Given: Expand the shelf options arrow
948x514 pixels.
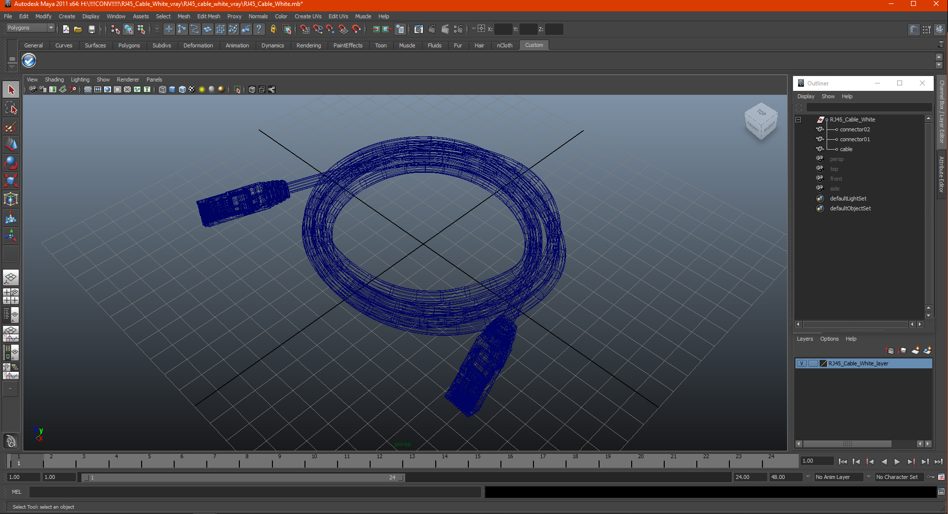Looking at the screenshot, I should pos(12,66).
